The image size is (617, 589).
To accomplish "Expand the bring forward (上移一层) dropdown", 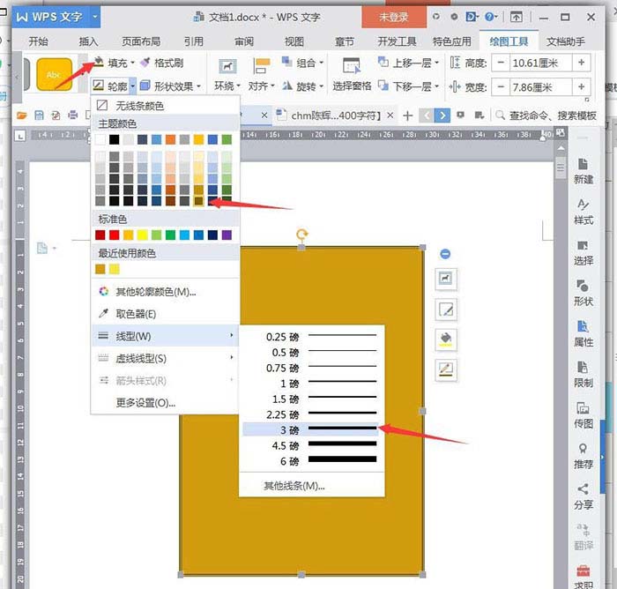I will (x=437, y=63).
